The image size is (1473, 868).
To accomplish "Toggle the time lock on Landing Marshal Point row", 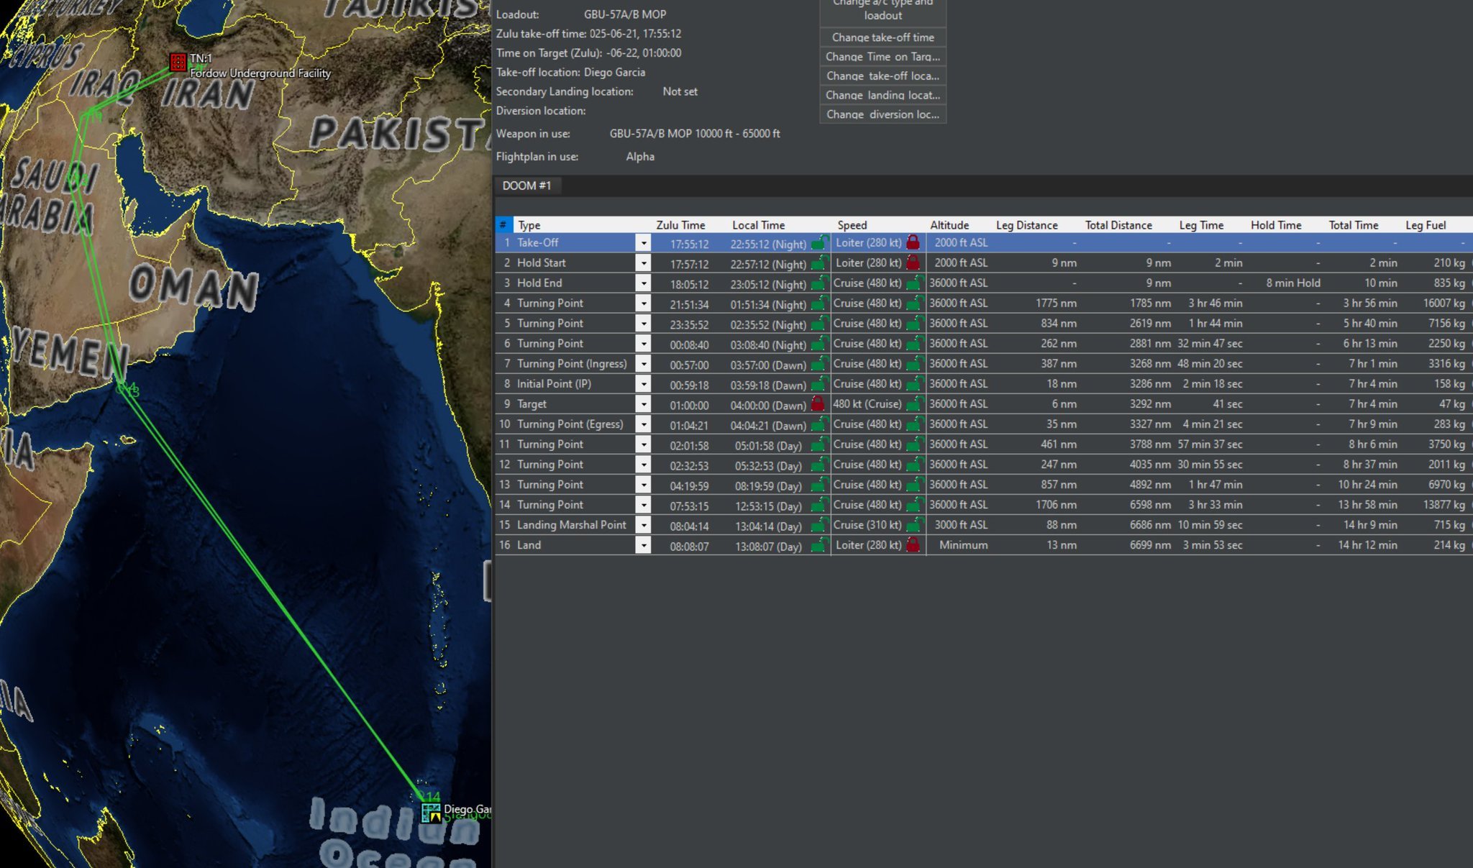I will (818, 525).
